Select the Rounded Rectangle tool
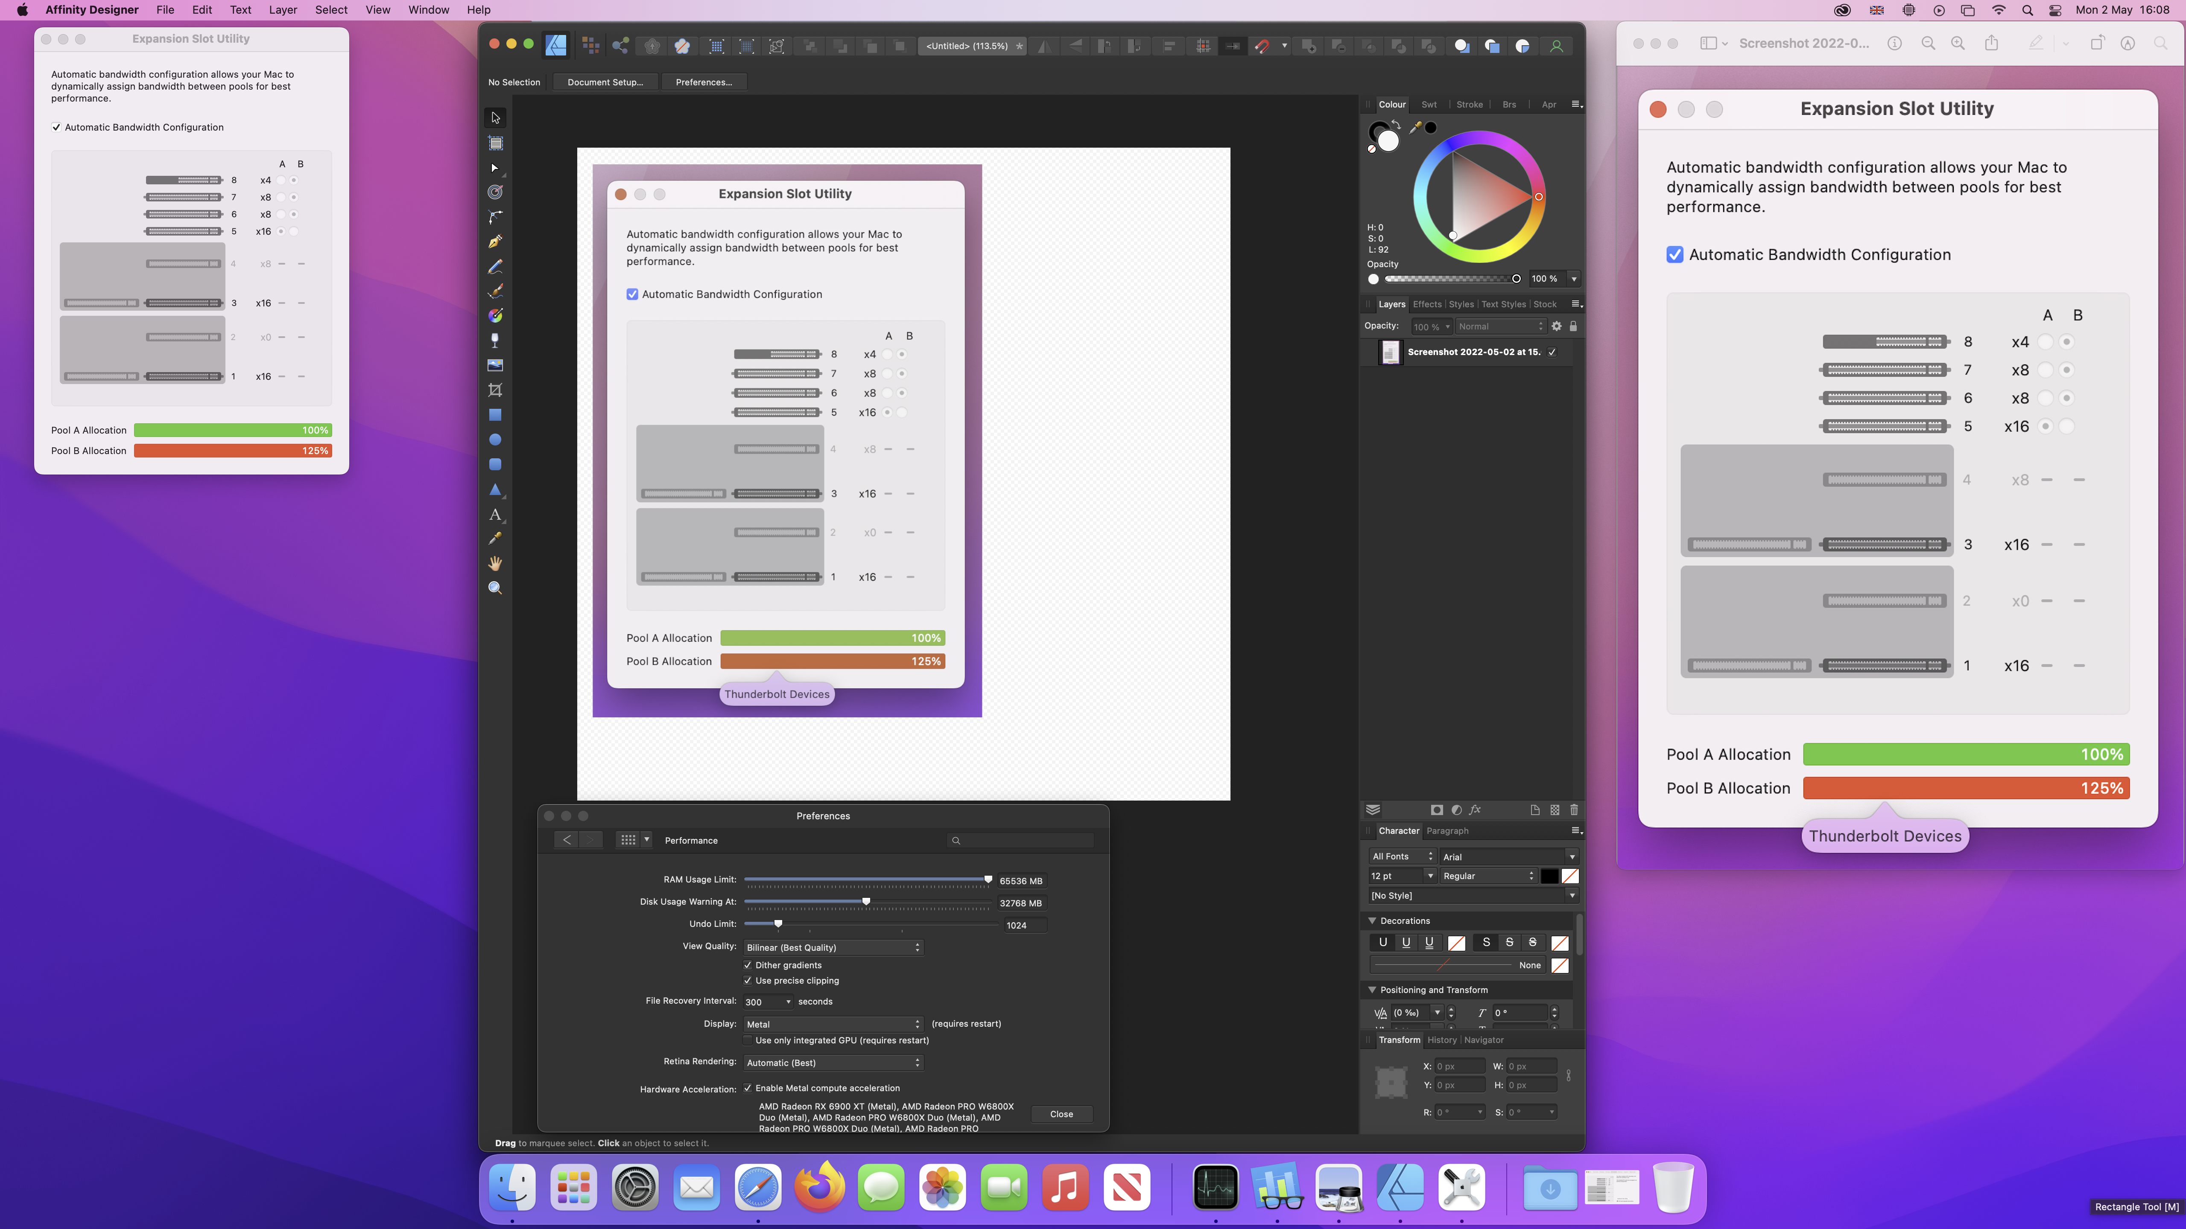2186x1229 pixels. point(496,464)
